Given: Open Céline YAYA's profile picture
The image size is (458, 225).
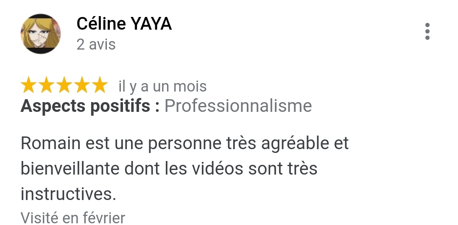Looking at the screenshot, I should (x=41, y=33).
